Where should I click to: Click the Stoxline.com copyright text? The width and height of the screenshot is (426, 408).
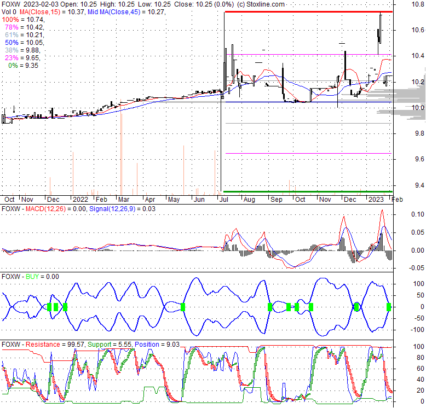258,4
